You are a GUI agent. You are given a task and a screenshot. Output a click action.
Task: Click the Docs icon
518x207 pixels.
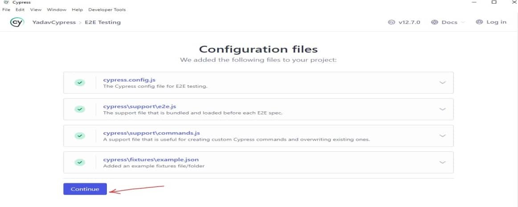[435, 22]
